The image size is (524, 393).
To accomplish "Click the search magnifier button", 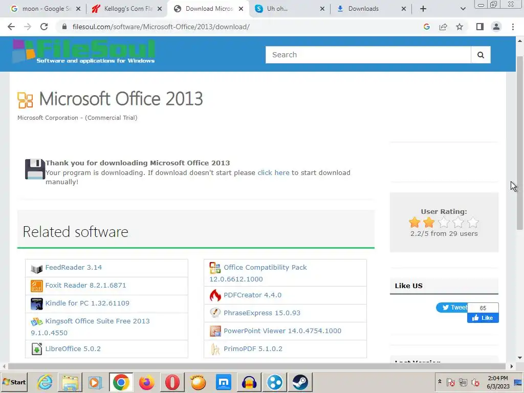I will click(x=481, y=55).
